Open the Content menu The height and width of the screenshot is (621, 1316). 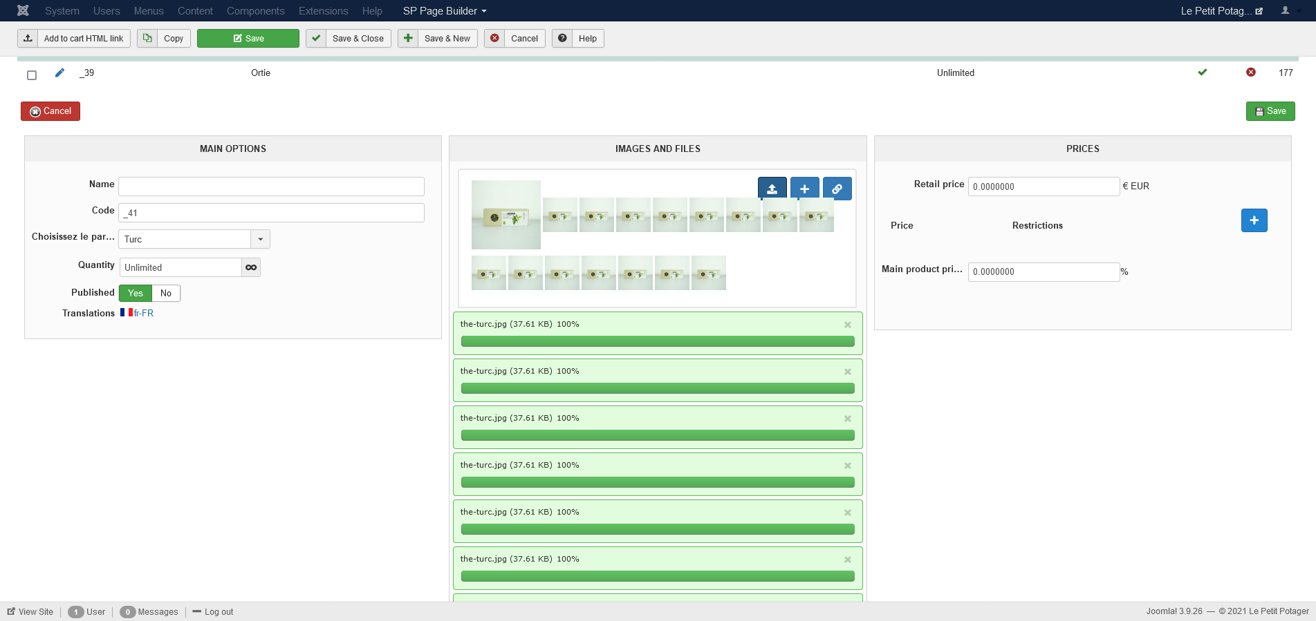pos(195,11)
